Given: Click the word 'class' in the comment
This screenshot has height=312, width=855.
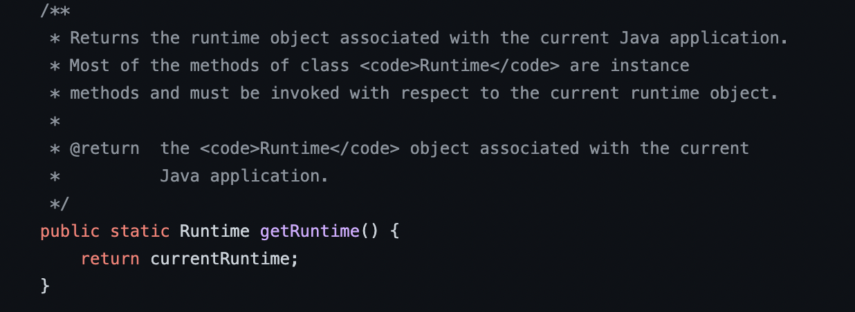Looking at the screenshot, I should [x=325, y=66].
